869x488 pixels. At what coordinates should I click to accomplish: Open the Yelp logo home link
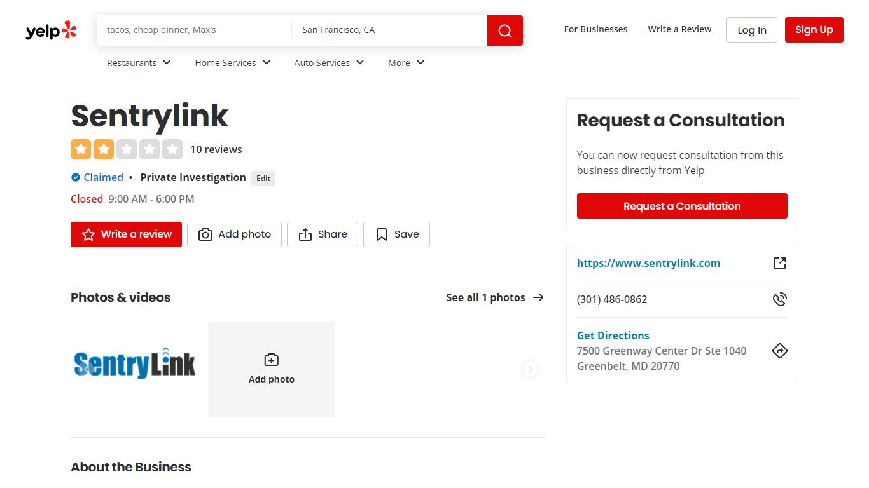pyautogui.click(x=51, y=30)
